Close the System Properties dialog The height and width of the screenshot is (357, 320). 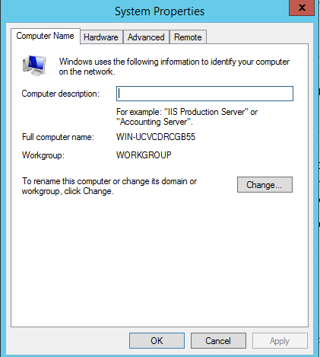pos(302,8)
